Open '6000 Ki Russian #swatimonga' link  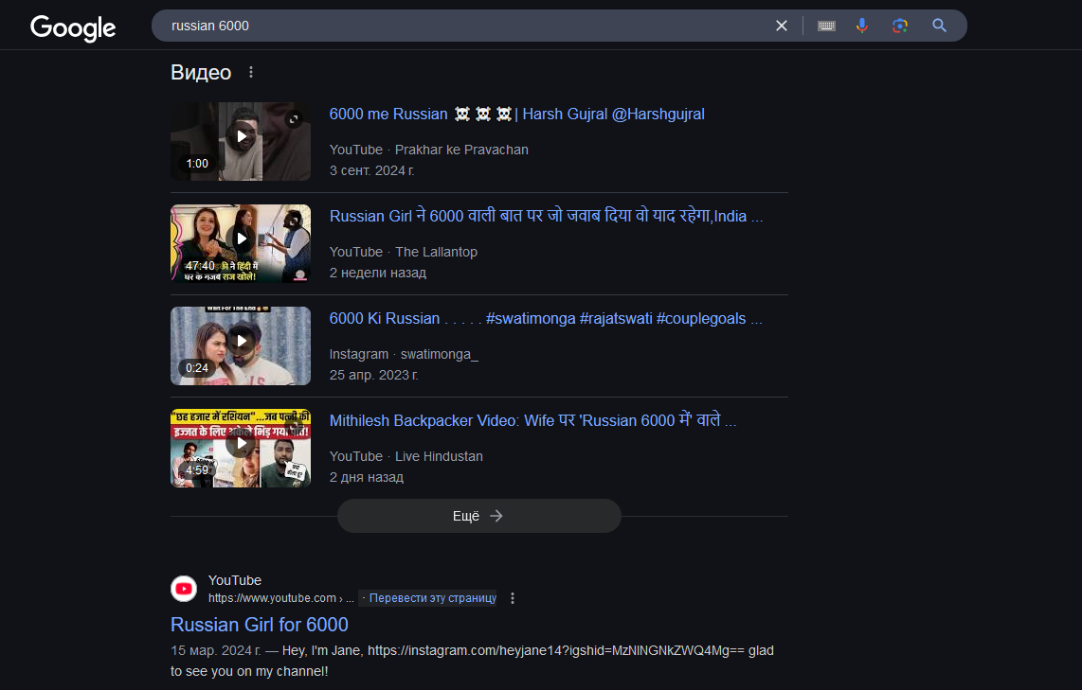pyautogui.click(x=545, y=318)
